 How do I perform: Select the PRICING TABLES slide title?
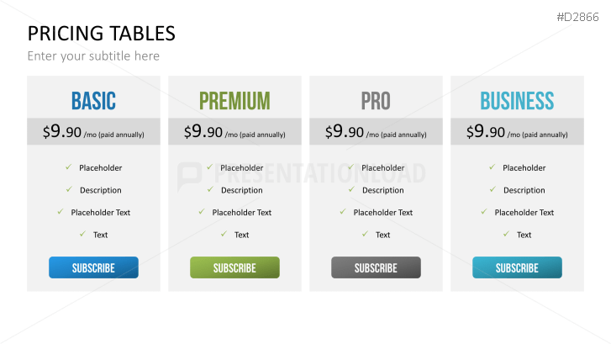click(x=102, y=33)
